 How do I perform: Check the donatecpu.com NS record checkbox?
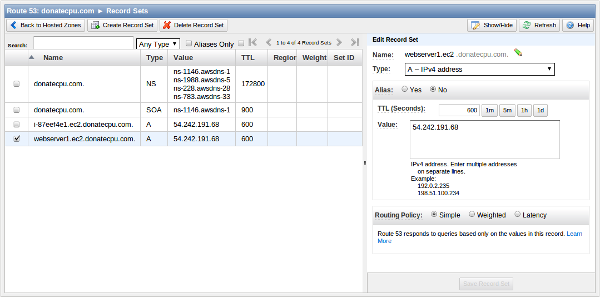click(17, 83)
